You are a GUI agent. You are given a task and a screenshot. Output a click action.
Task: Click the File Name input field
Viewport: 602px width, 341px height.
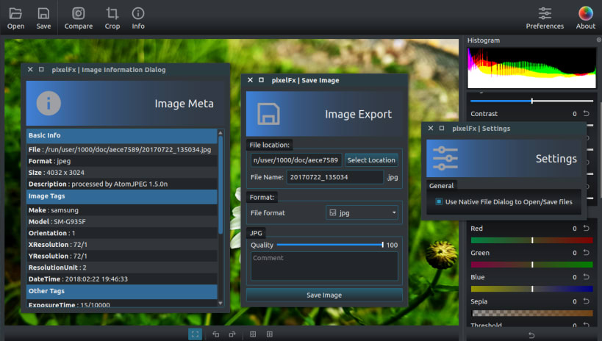pyautogui.click(x=334, y=177)
